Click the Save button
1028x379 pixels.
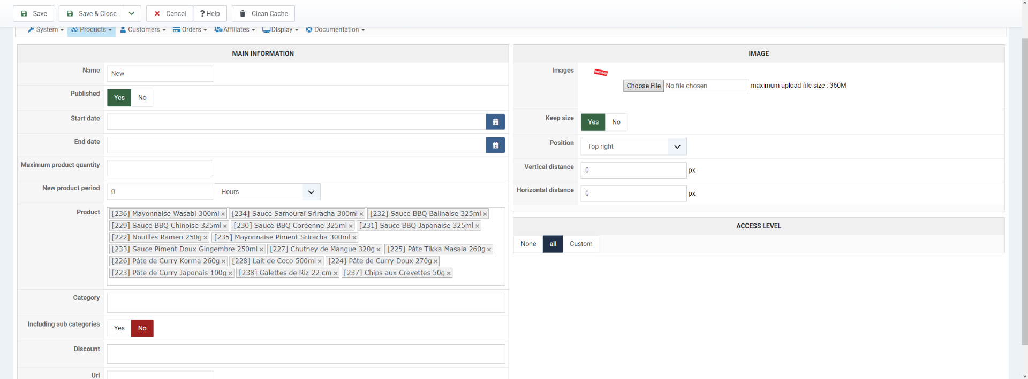coord(34,13)
